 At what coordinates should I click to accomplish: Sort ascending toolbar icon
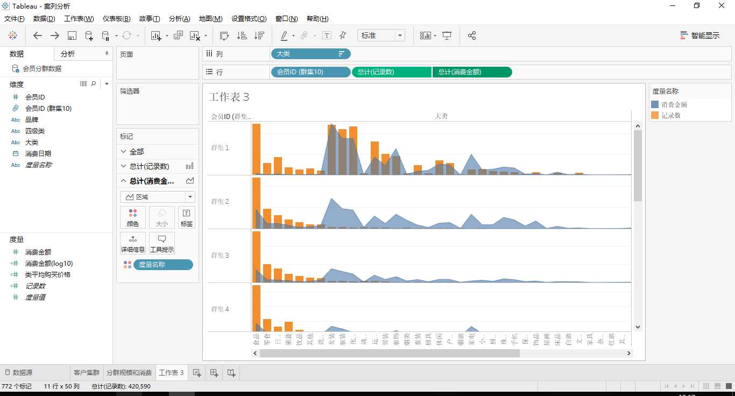(x=242, y=36)
